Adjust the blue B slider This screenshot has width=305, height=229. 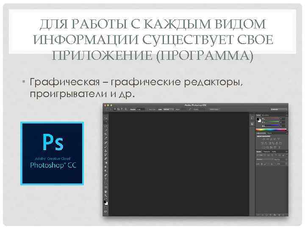pyautogui.click(x=272, y=126)
